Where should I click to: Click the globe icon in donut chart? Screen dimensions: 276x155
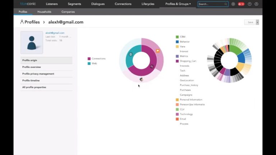(x=131, y=55)
